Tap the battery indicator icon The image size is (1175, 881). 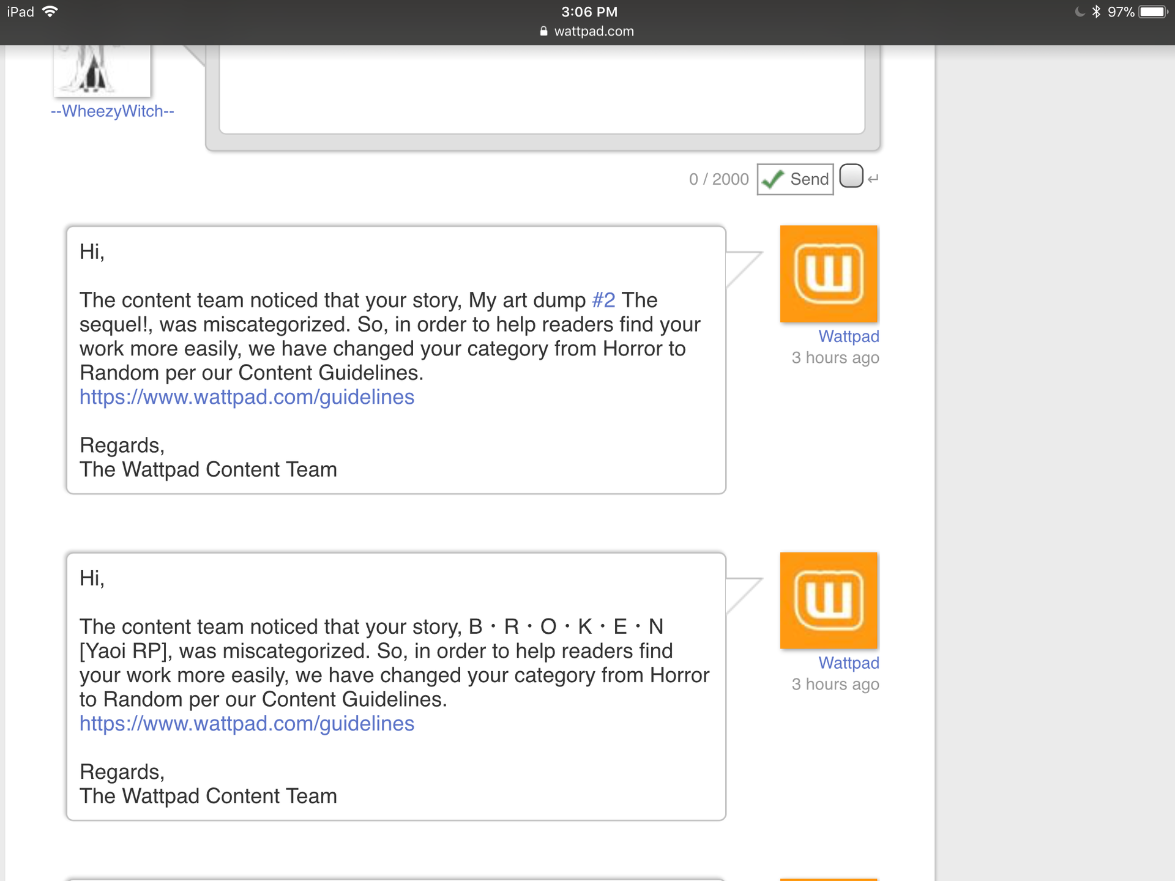(1154, 12)
